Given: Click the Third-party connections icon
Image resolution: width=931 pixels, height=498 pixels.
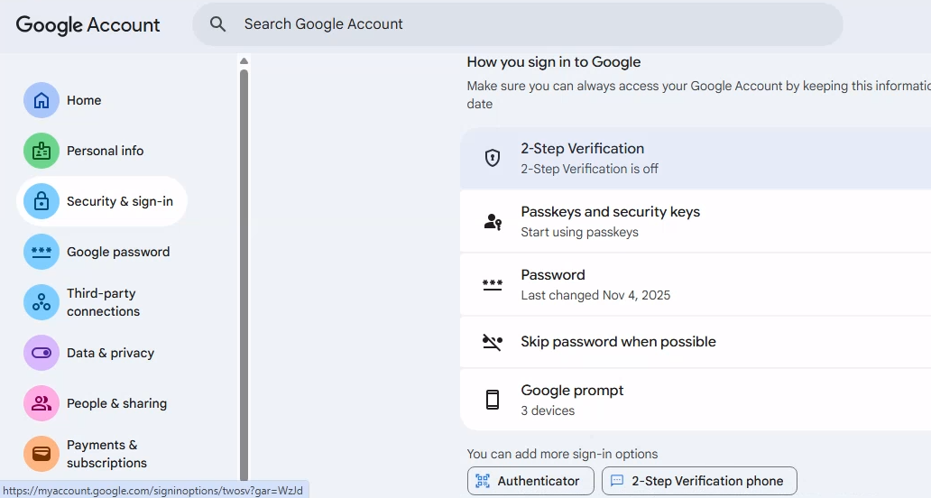Looking at the screenshot, I should pos(41,302).
